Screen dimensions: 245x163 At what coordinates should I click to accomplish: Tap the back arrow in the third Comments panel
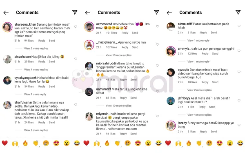point(169,13)
